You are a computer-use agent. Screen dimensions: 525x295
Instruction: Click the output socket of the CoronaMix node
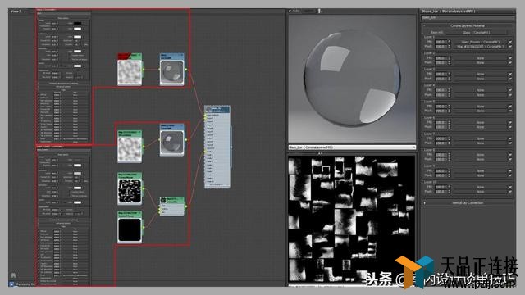tap(186, 206)
